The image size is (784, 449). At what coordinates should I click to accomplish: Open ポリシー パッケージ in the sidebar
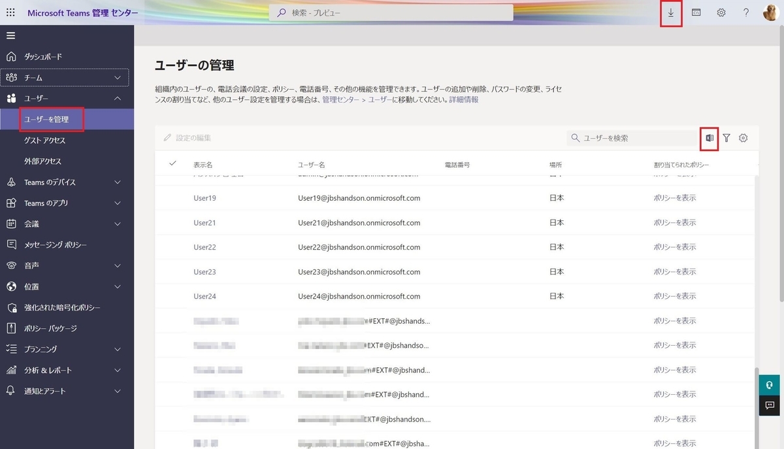[50, 329]
